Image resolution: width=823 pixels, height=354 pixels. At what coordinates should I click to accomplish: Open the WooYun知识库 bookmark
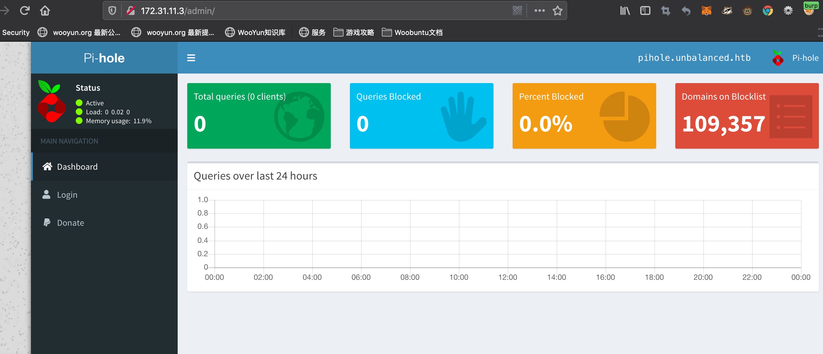tap(255, 32)
